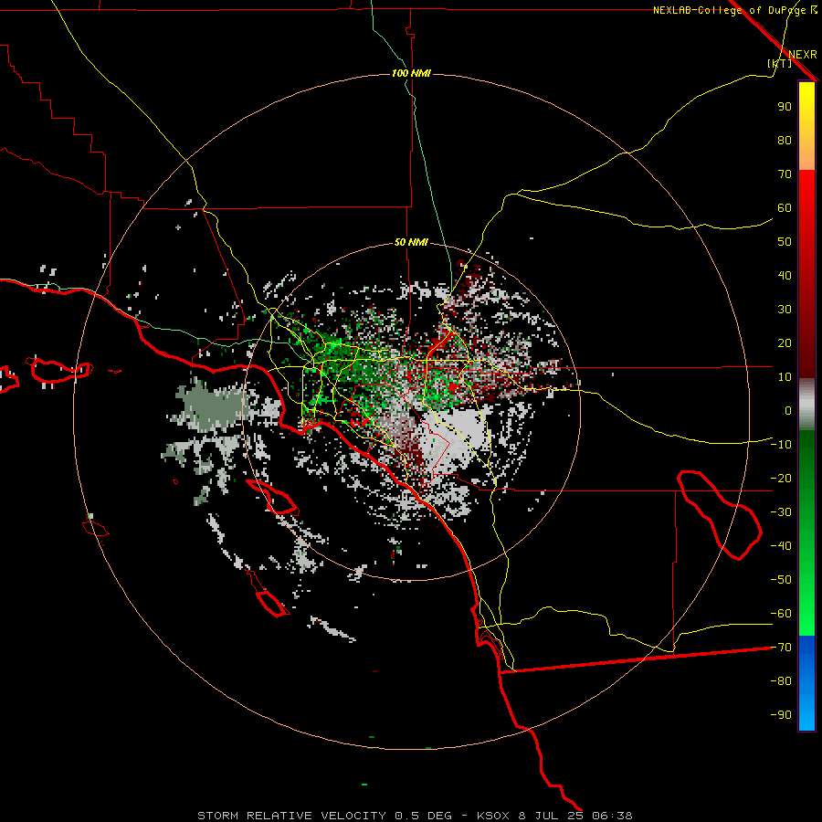Viewport: 822px width, 822px height.
Task: Click the Salton Sea outline on the map
Action: [x=720, y=515]
